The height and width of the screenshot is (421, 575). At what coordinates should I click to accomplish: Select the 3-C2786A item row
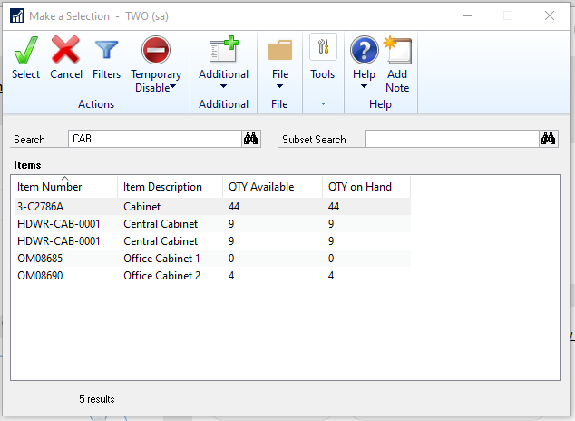[213, 207]
